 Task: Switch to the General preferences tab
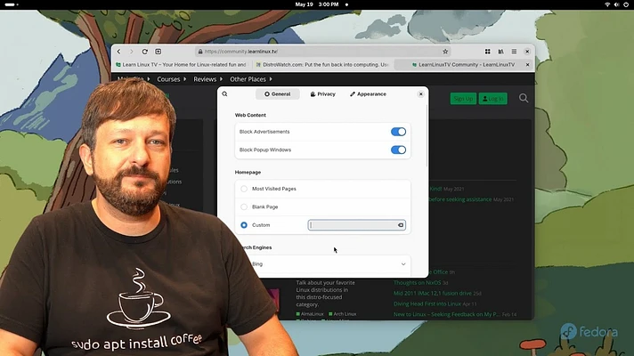tap(278, 94)
